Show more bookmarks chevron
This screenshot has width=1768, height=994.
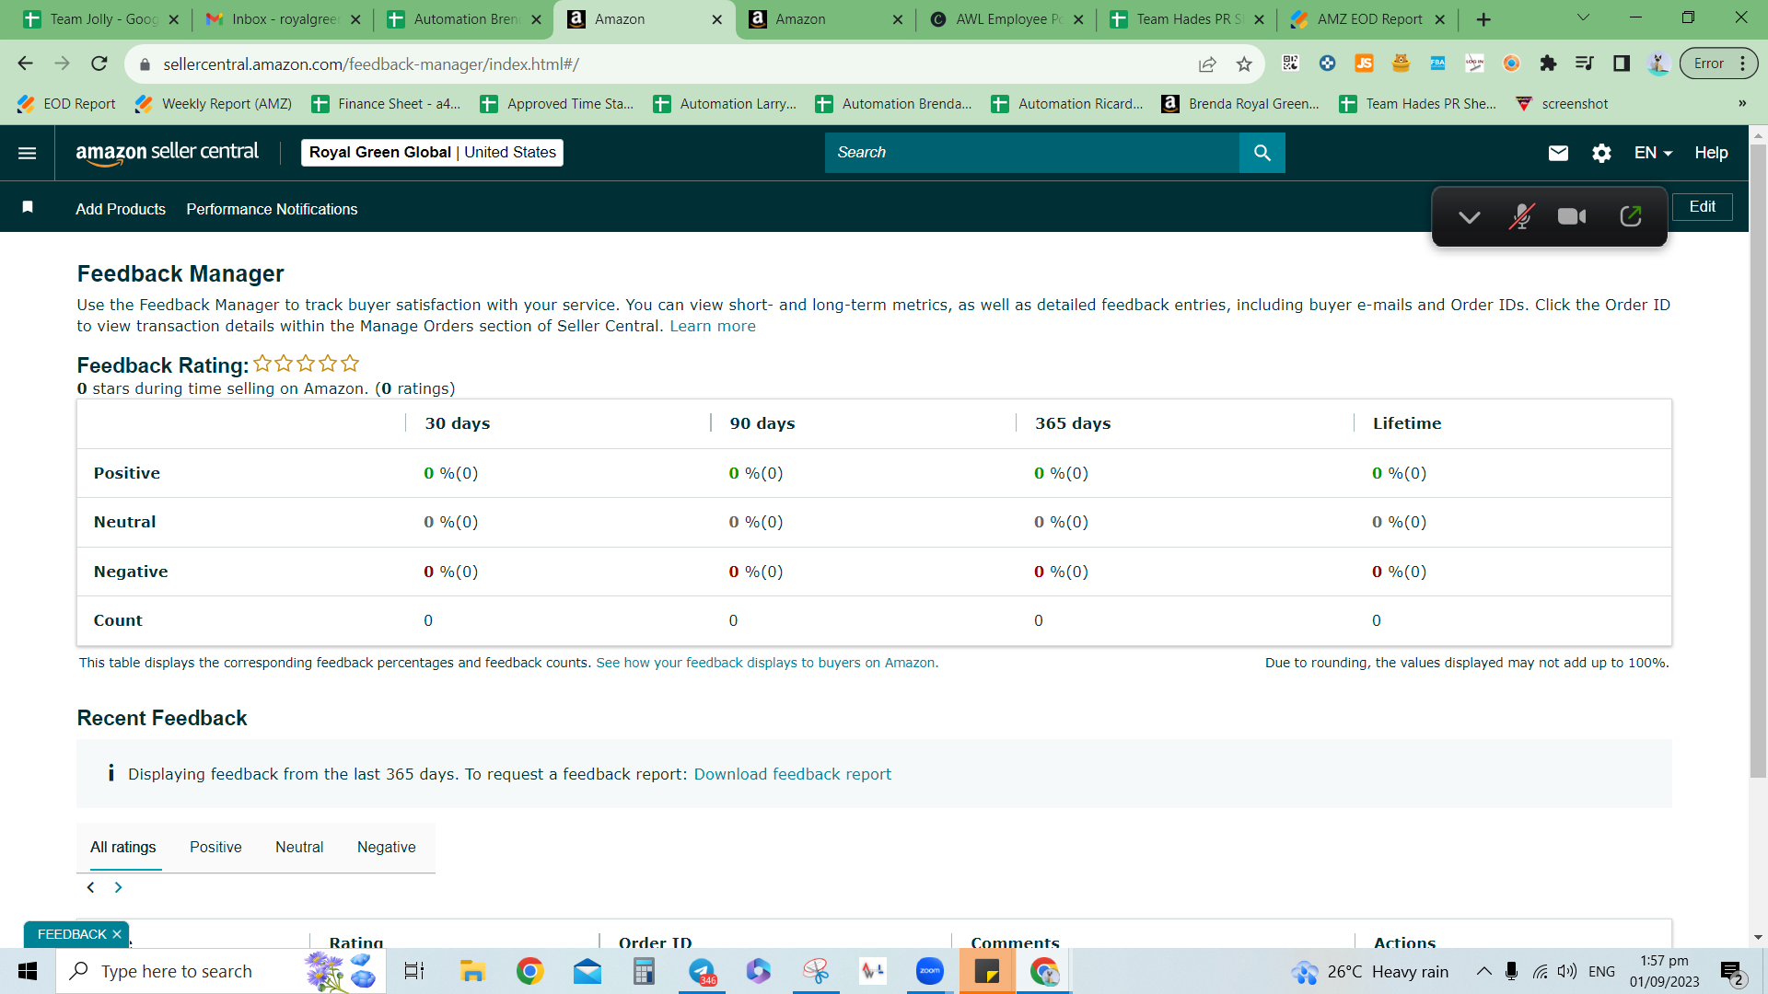(1742, 103)
